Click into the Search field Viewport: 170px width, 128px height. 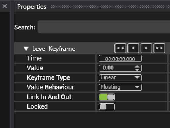(103, 28)
